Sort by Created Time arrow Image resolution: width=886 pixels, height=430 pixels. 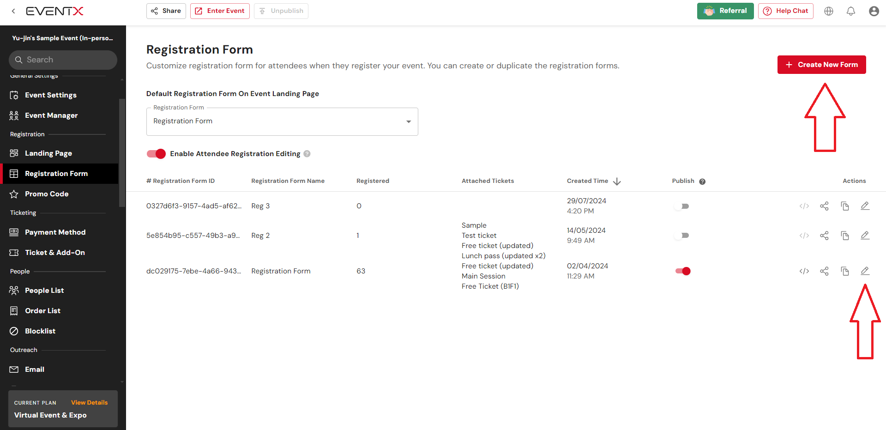tap(617, 182)
